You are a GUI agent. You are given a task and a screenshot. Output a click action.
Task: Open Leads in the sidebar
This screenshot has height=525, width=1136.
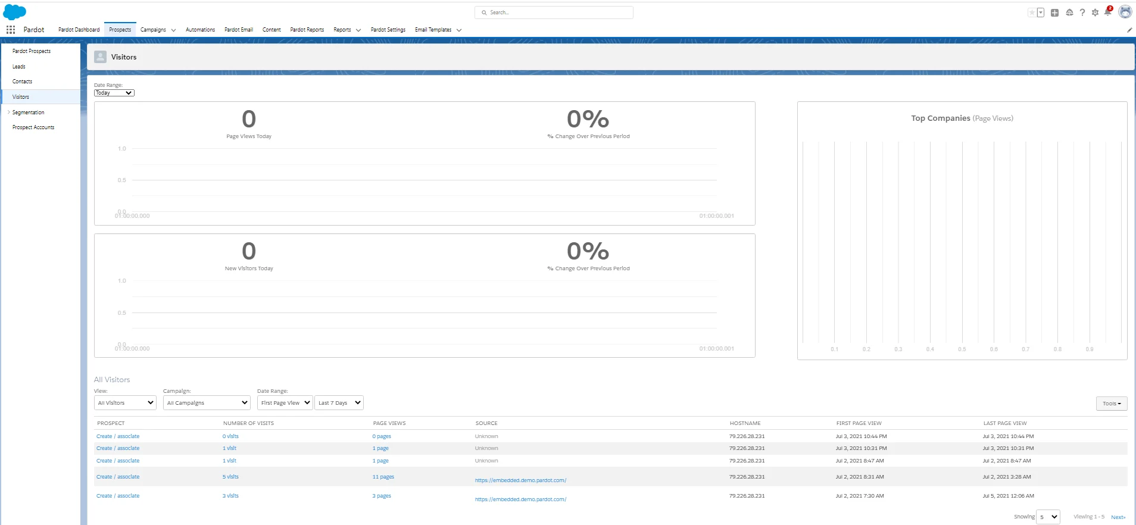19,67
